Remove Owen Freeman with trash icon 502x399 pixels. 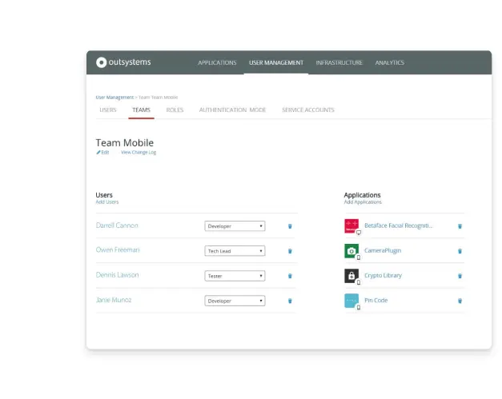tap(290, 251)
